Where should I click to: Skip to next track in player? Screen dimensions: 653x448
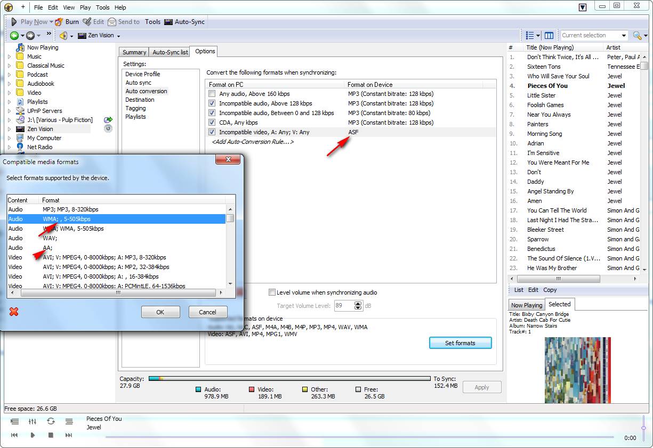point(69,435)
